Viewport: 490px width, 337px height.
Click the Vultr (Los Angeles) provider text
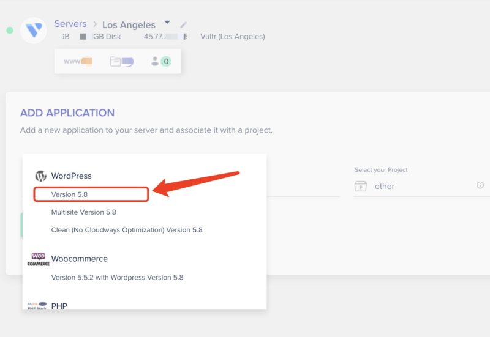point(233,37)
